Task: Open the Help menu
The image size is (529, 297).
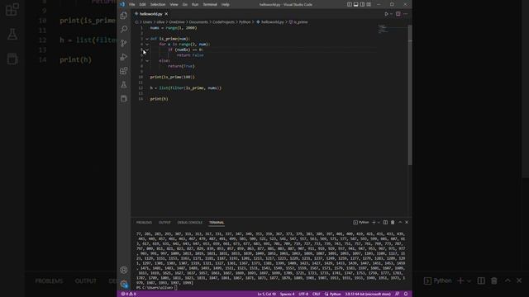Action: [x=226, y=4]
